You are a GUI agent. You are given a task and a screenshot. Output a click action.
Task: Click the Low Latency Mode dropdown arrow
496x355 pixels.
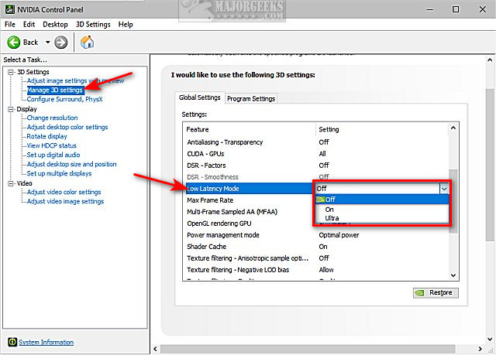tap(444, 189)
